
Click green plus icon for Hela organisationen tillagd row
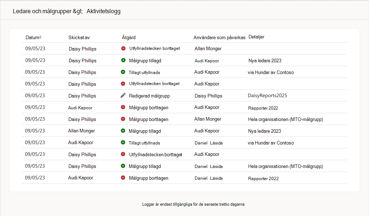click(x=123, y=166)
